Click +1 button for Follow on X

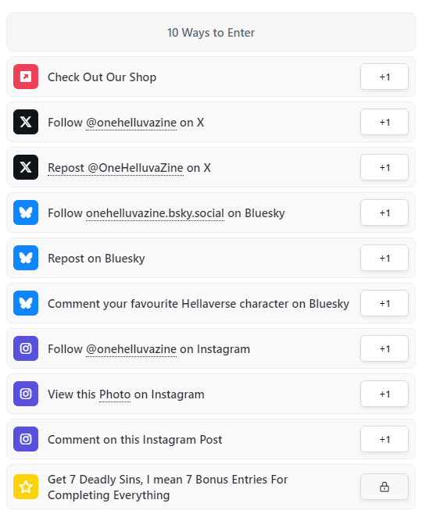tap(384, 122)
